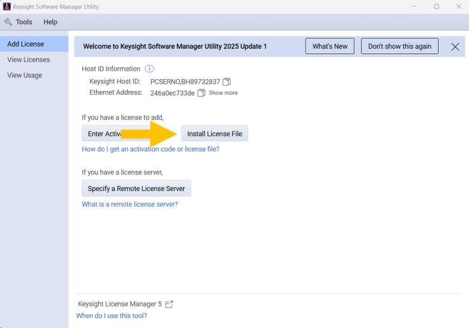This screenshot has width=469, height=328.
Task: Select the Add License tab
Action: pyautogui.click(x=34, y=44)
